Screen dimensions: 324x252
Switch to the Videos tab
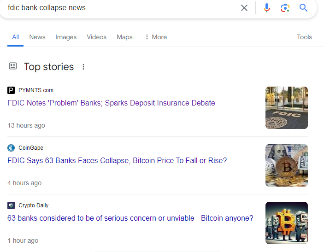(96, 37)
